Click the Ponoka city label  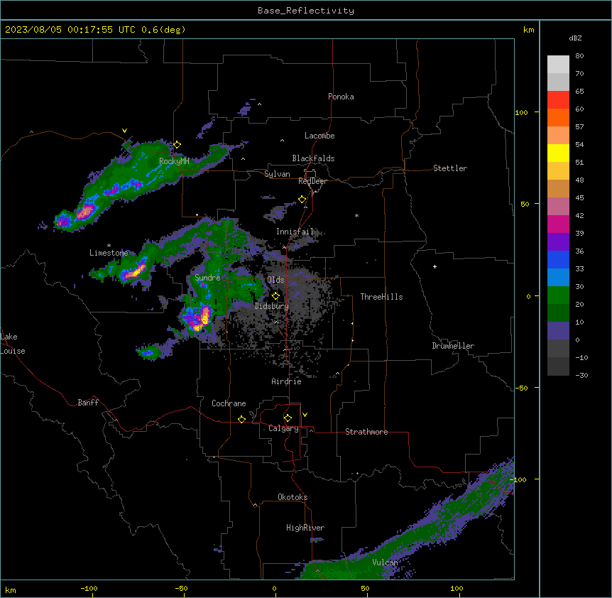[x=341, y=97]
